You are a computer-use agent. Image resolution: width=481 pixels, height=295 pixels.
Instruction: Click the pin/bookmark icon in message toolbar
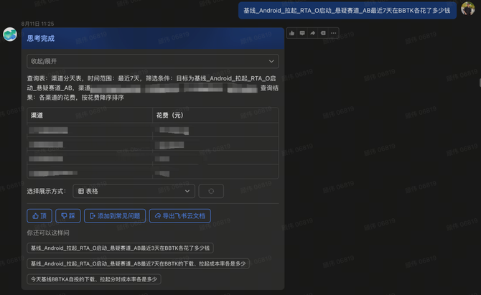click(324, 33)
